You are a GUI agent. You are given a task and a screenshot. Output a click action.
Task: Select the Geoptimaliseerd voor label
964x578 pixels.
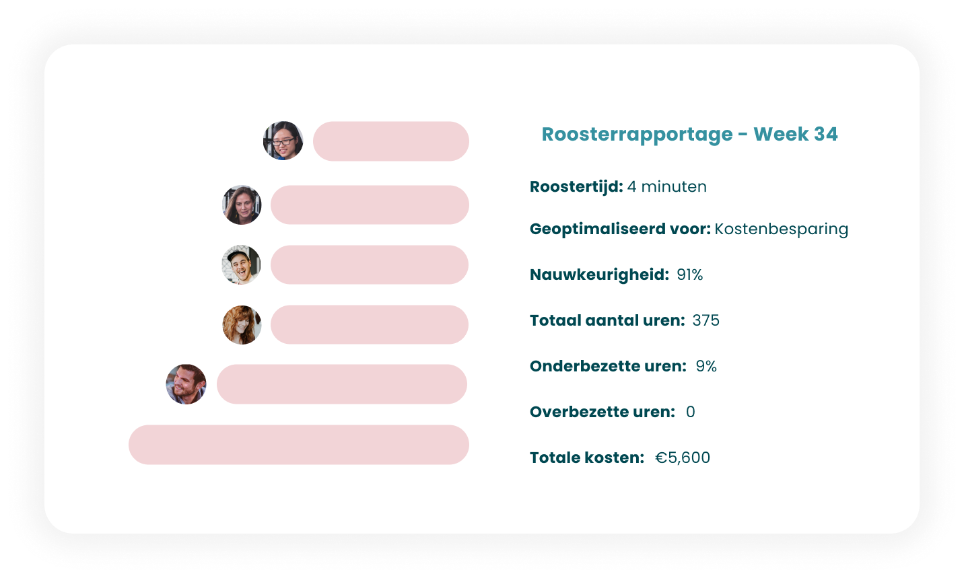click(620, 229)
